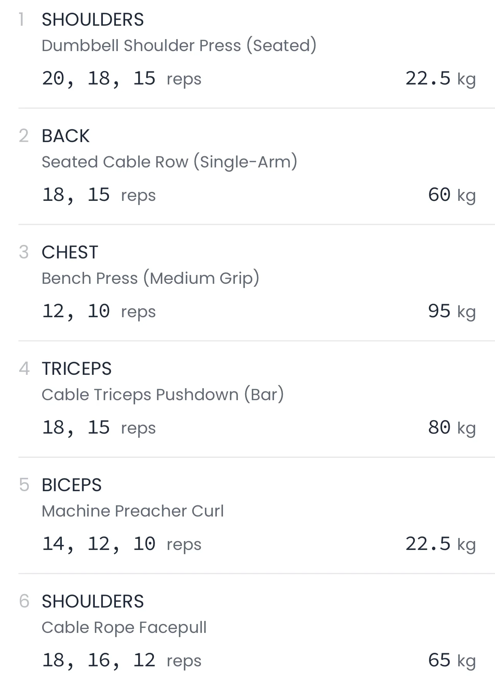Tap Cable Triceps Pushdown (Bar) exercise
495x679 pixels.
[x=163, y=395]
